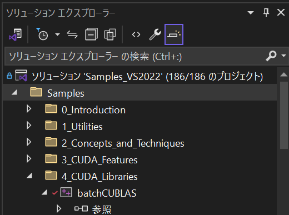
Task: Click the Solution Explorer search field
Action: [134, 56]
